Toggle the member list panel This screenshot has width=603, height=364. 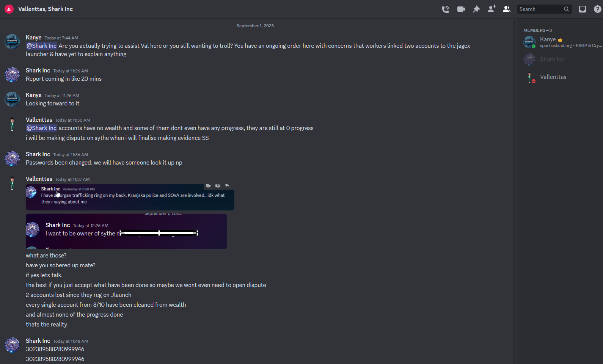[x=507, y=9]
